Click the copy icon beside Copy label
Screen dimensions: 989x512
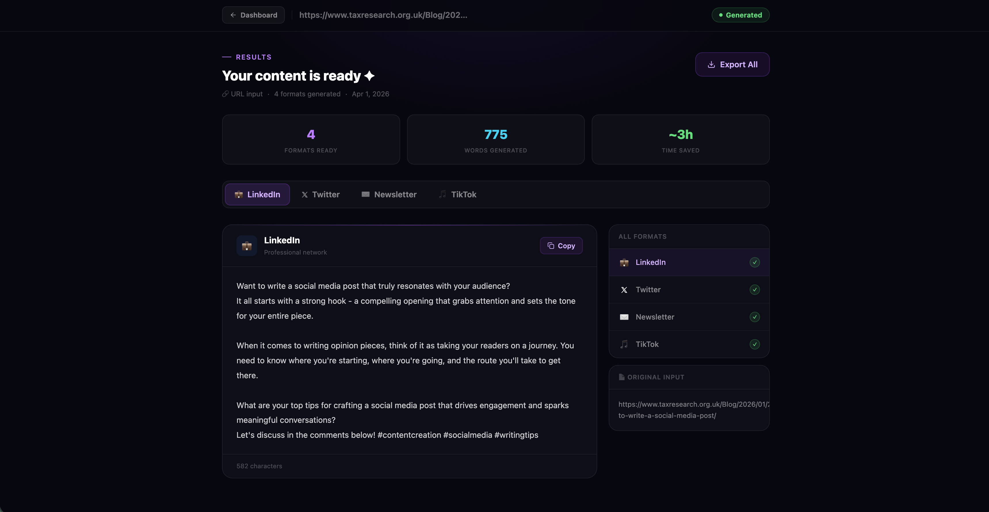[x=551, y=246]
